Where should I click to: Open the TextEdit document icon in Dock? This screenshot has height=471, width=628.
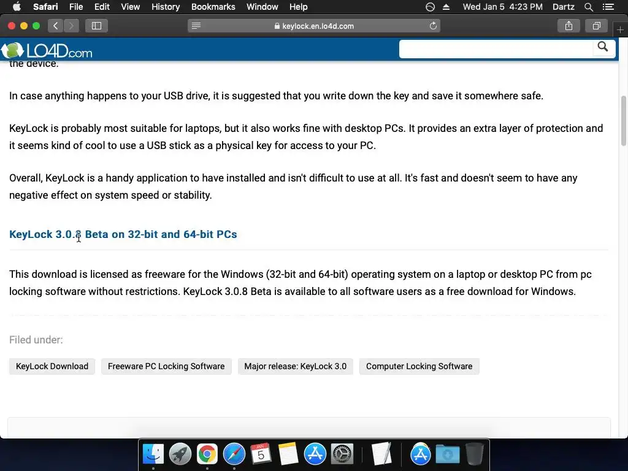[381, 454]
